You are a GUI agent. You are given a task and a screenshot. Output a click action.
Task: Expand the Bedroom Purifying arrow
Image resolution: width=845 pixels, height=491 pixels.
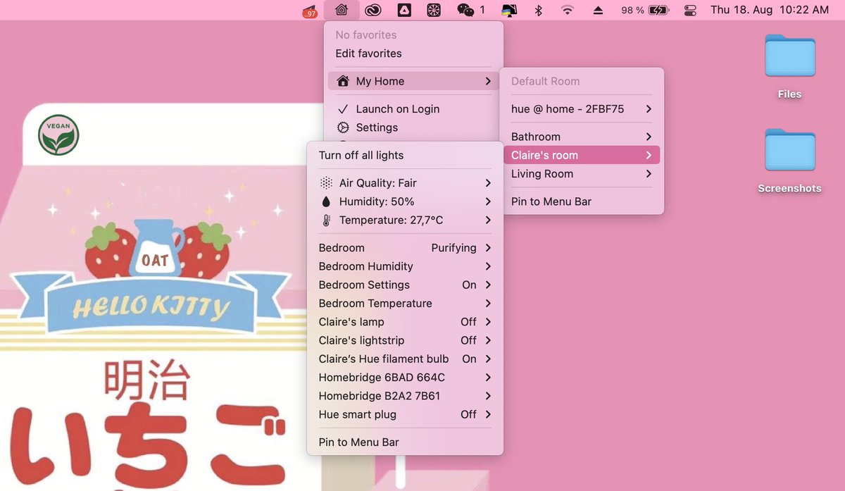[x=488, y=248]
